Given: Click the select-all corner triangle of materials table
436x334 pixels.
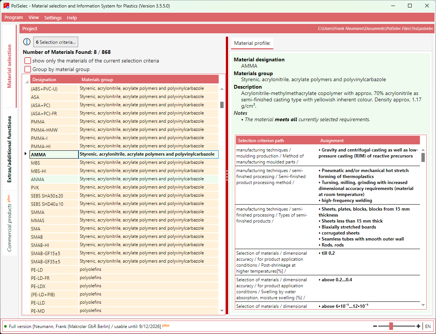Looking at the screenshot, I should (27, 81).
